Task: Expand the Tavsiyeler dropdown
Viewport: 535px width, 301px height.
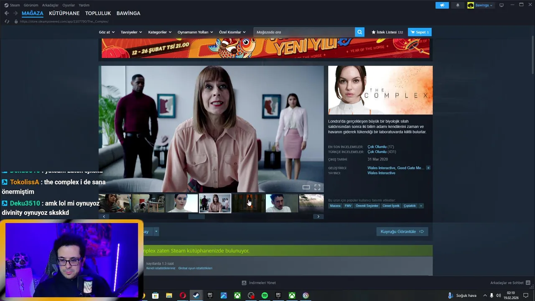Action: click(x=131, y=32)
